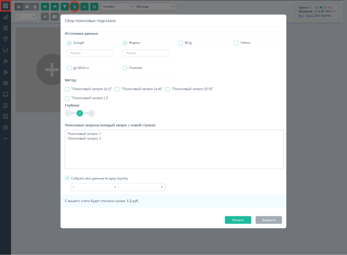Click the "Выкл." all groups link
Screen dimensions: 347x255
pyautogui.click(x=311, y=16)
